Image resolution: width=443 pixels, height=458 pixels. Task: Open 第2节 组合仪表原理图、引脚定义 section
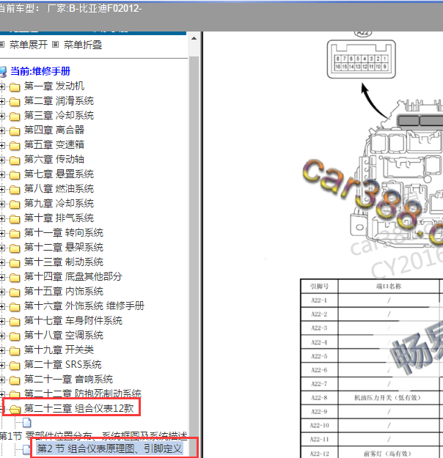click(x=109, y=449)
